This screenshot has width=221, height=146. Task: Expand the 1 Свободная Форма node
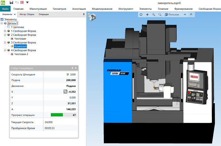coord(5,31)
